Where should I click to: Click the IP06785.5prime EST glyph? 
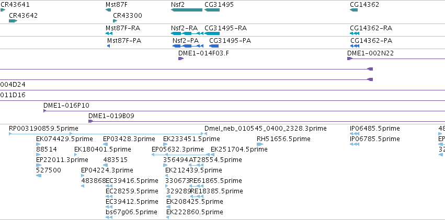355,144
